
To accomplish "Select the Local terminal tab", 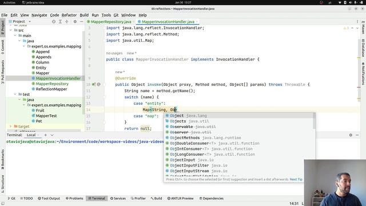I will (x=31, y=135).
